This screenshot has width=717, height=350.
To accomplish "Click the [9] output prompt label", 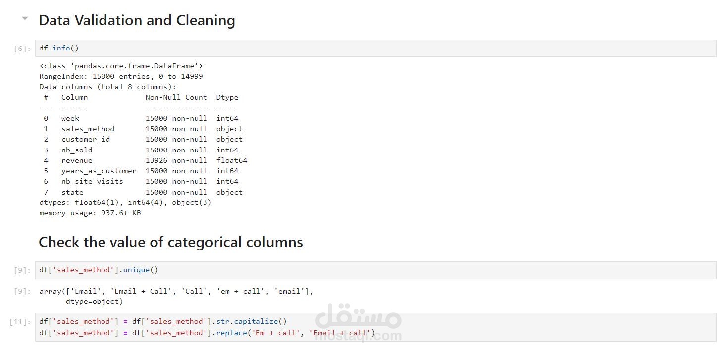I will (22, 292).
